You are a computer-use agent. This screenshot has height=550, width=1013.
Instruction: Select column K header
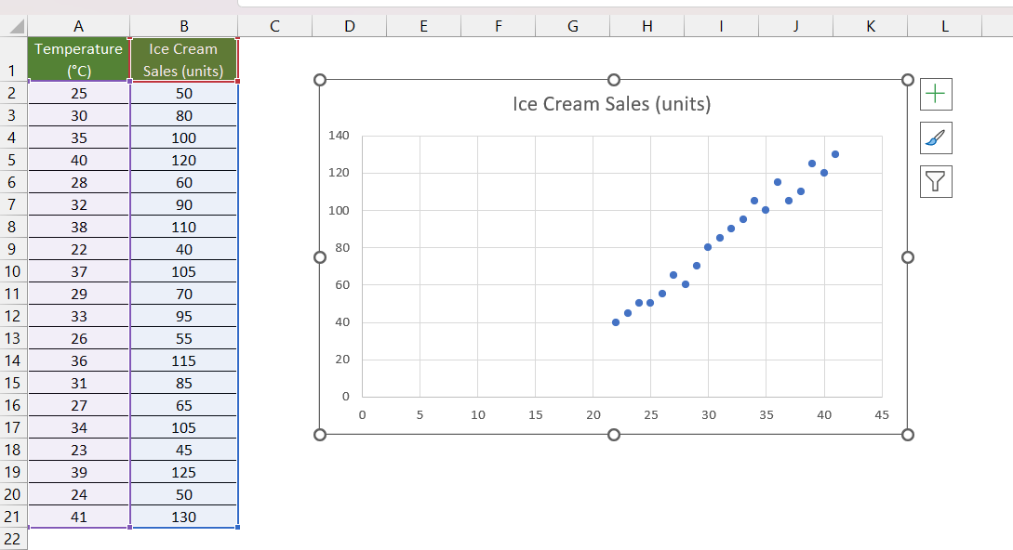coord(871,26)
